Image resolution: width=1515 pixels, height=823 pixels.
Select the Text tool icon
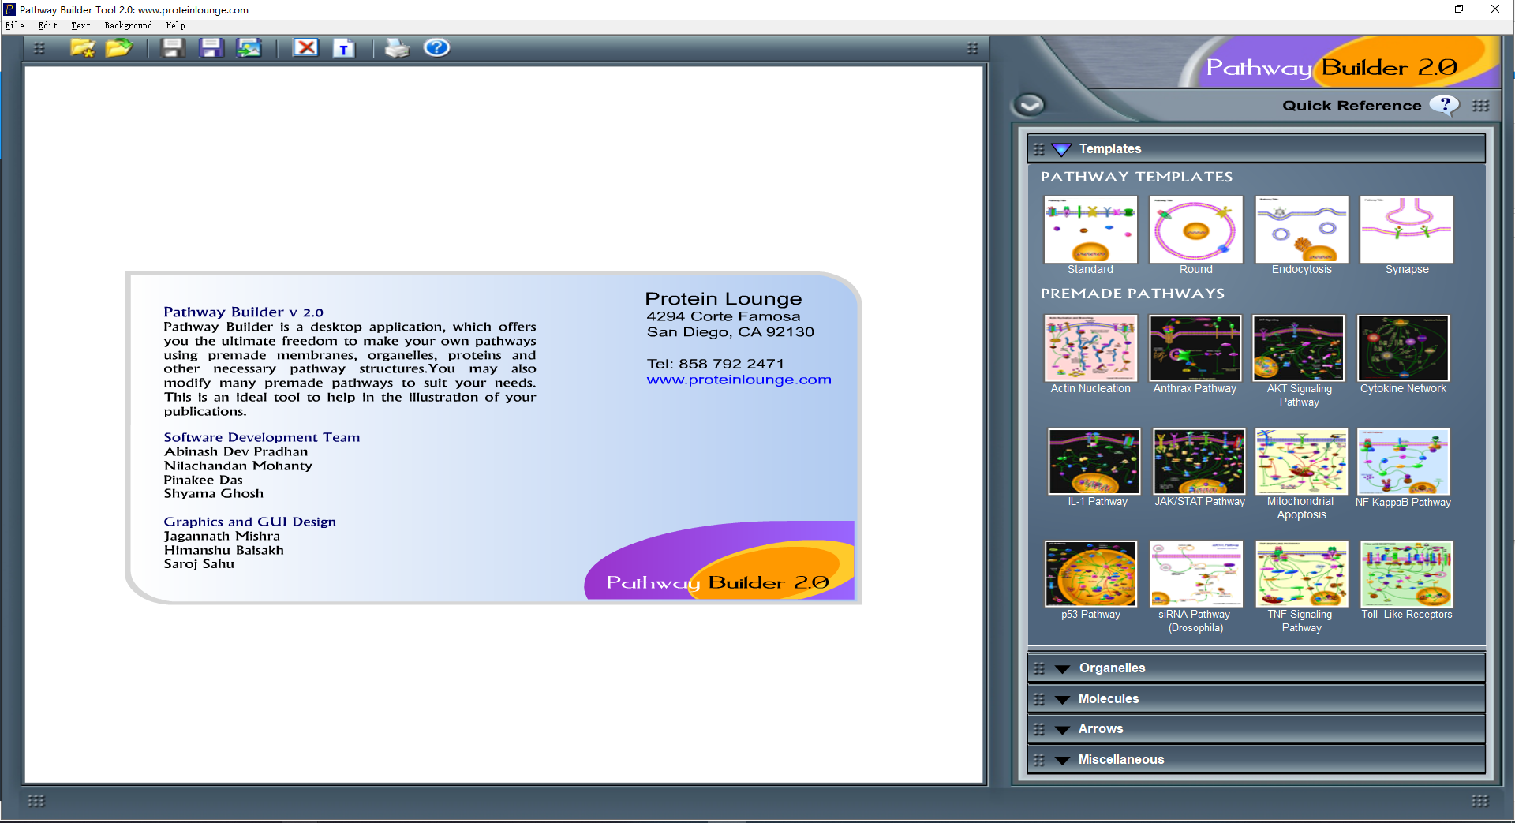tap(344, 48)
